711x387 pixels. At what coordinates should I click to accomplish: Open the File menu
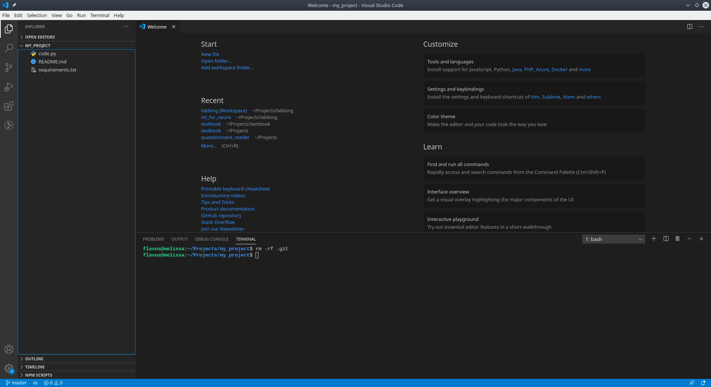click(6, 15)
